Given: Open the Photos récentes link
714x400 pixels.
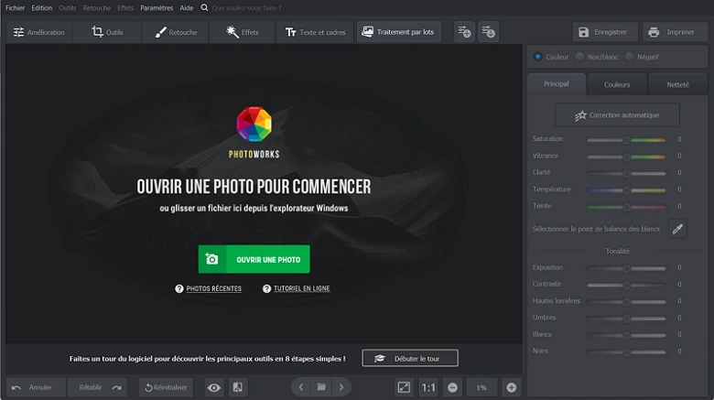Looking at the screenshot, I should tap(213, 288).
